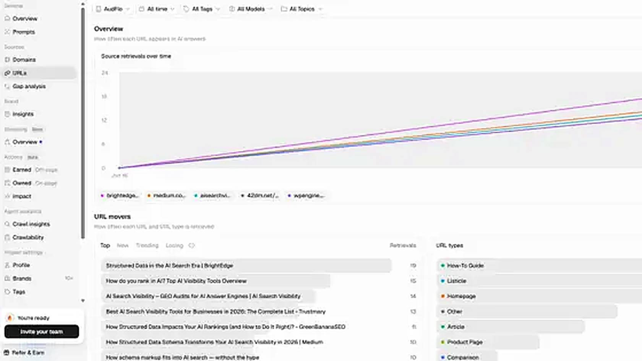Open Insights under Brand
642x361 pixels.
23,114
